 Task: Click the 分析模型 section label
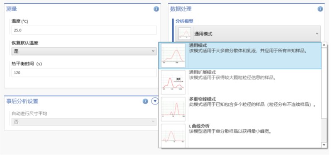pos(184,21)
